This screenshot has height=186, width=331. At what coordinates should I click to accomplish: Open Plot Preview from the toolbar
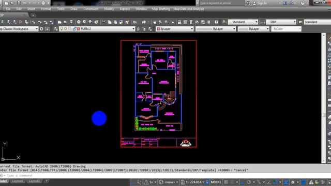pyautogui.click(x=84, y=22)
